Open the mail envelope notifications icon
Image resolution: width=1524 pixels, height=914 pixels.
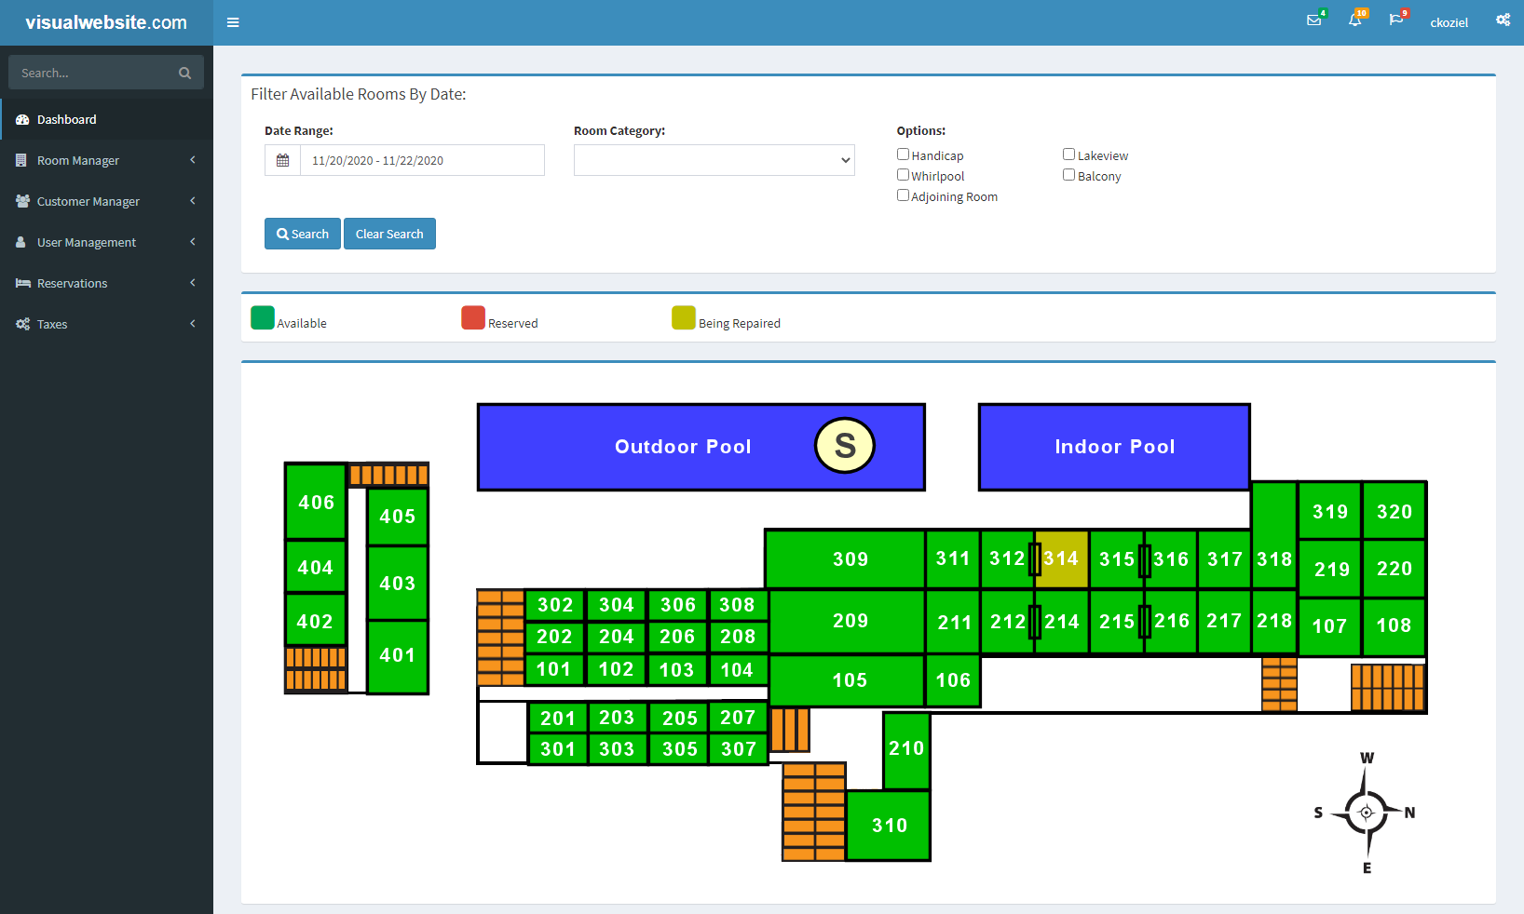pos(1313,20)
